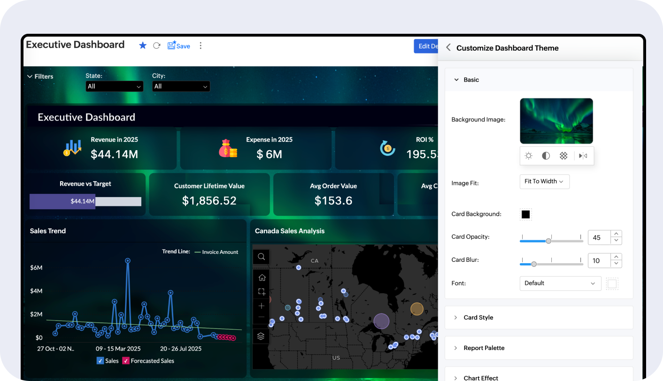This screenshot has height=381, width=663.
Task: Click the Card Background black color swatch
Action: tap(525, 214)
